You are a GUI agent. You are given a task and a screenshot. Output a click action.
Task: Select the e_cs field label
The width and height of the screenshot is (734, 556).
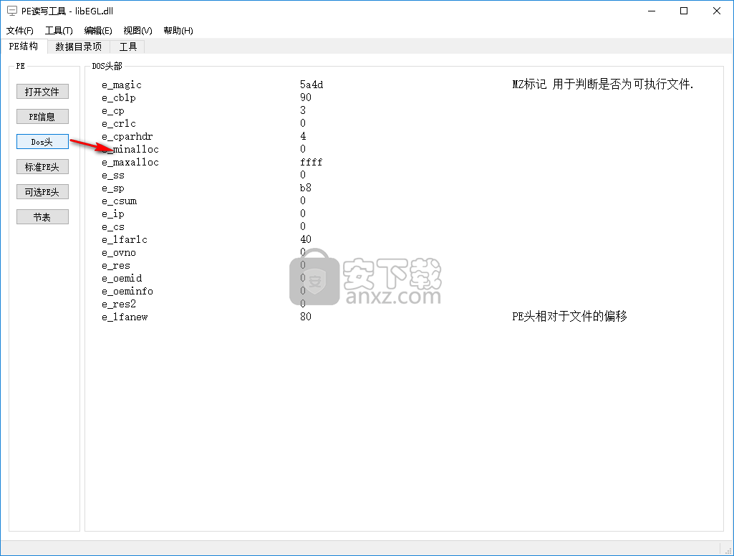coord(113,226)
